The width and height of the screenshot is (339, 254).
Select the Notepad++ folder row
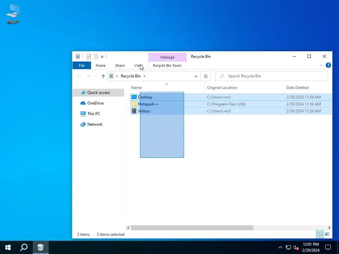pyautogui.click(x=231, y=104)
